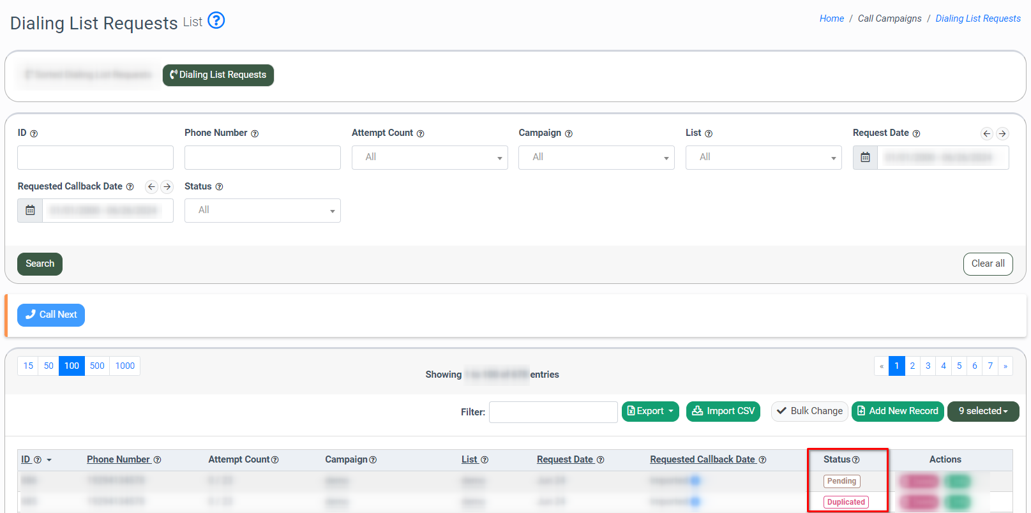The height and width of the screenshot is (513, 1031).
Task: Click the Requested Callback Date forward arrow
Action: pos(167,187)
